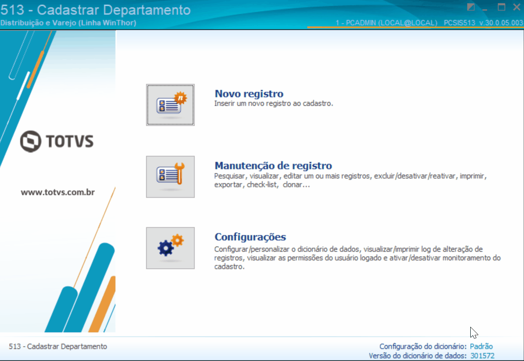Viewport: 524px width, 361px height.
Task: Click the Manutenção de registro heading
Action: [273, 166]
